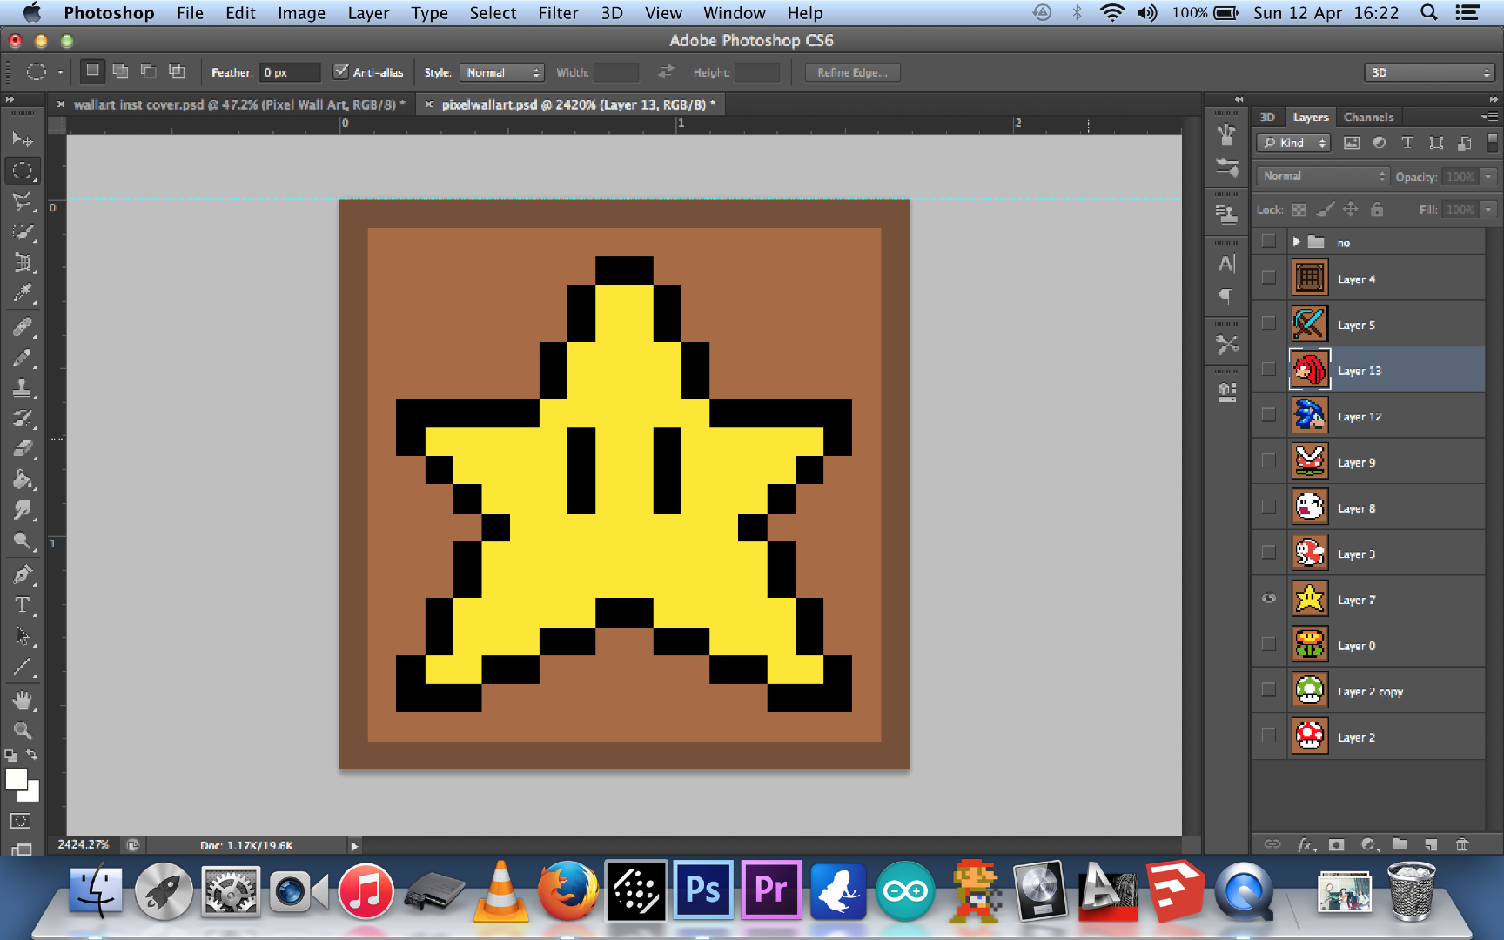Click the Refine Edge button
This screenshot has height=940, width=1504.
point(852,72)
